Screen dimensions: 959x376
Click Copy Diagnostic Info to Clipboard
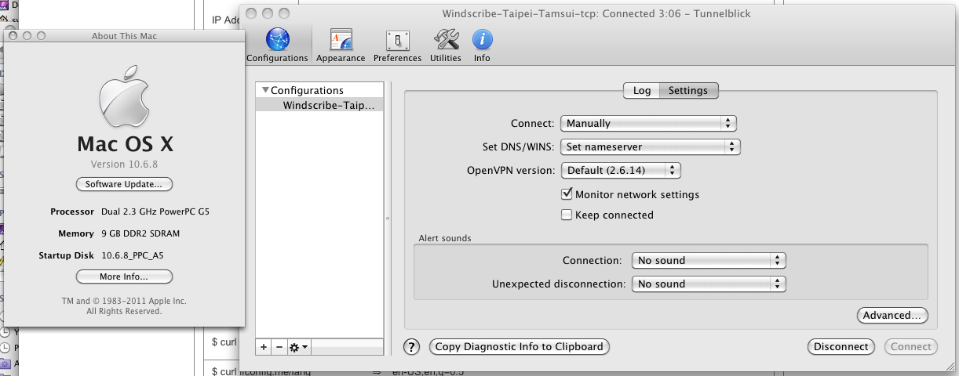pyautogui.click(x=519, y=346)
